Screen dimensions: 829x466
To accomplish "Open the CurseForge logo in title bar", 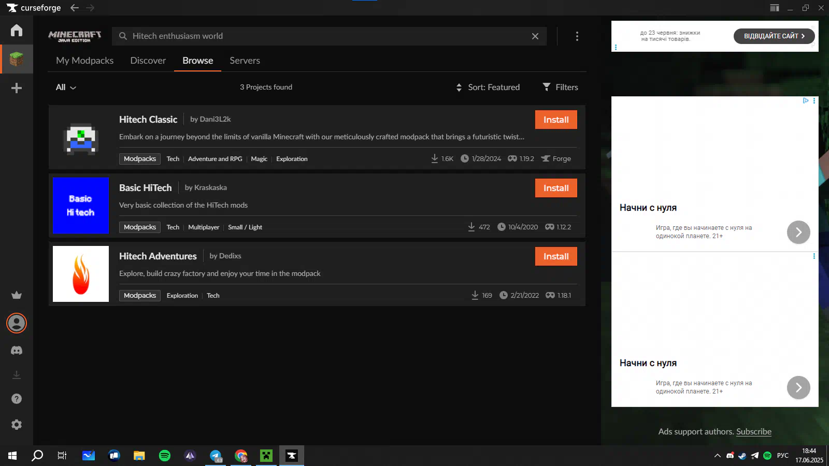I will coord(34,8).
